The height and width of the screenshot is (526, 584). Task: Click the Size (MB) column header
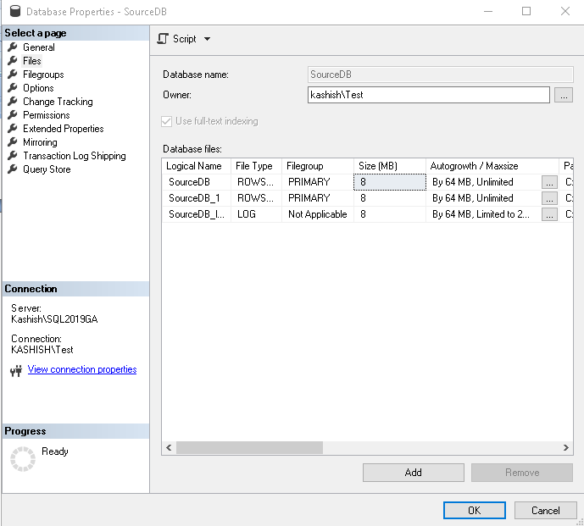coord(390,166)
